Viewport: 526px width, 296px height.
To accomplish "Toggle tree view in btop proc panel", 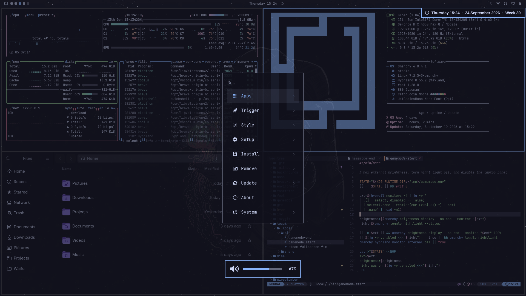I will tap(226, 62).
